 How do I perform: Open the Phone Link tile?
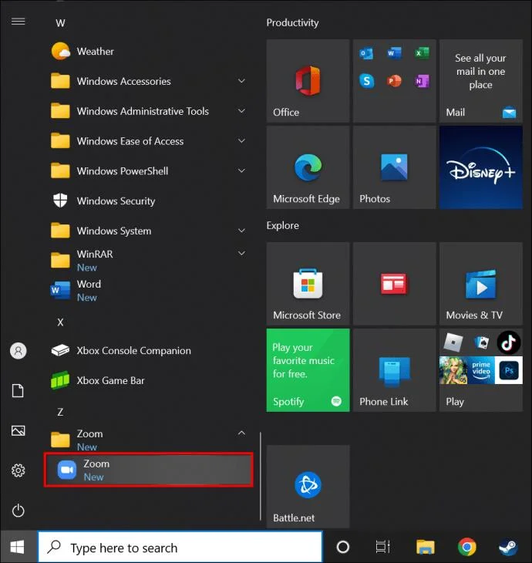(394, 370)
